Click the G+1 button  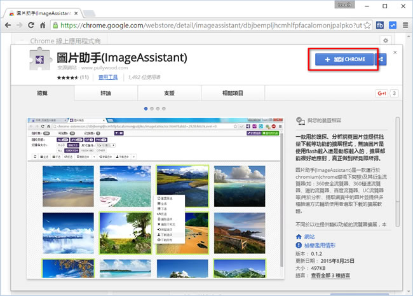click(382, 93)
